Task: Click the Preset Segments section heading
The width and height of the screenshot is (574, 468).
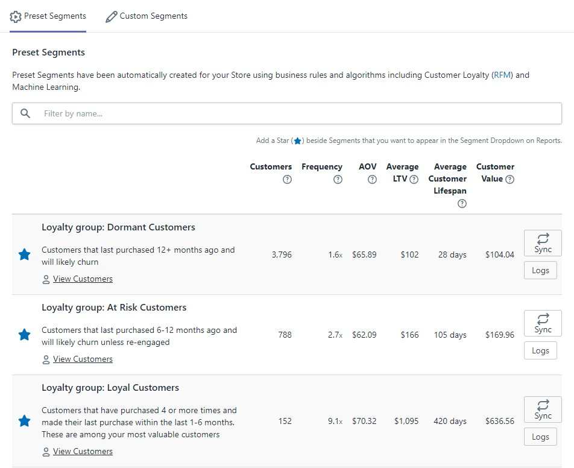Action: (x=48, y=52)
